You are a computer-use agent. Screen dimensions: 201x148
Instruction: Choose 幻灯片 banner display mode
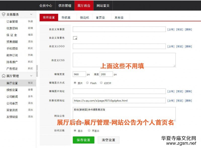pyautogui.click(x=101, y=83)
